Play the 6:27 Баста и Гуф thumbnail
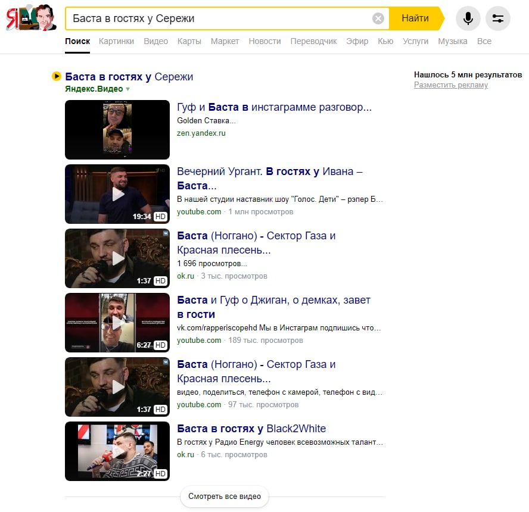Image resolution: width=529 pixels, height=512 pixels. coord(117,323)
